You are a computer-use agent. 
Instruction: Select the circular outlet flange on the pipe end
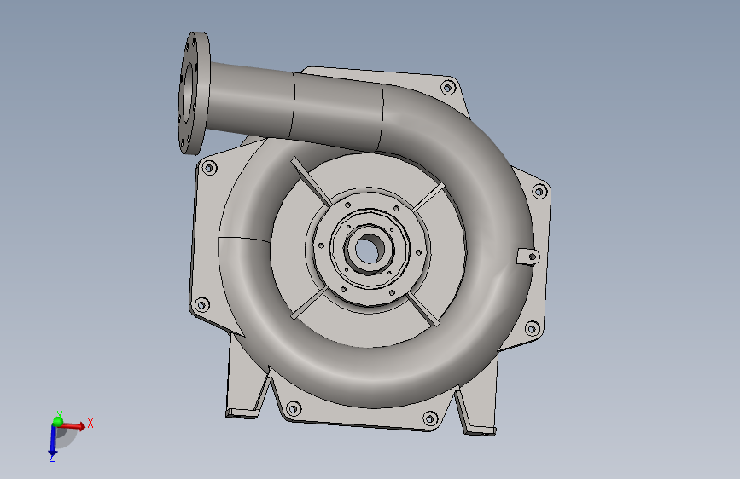click(194, 93)
